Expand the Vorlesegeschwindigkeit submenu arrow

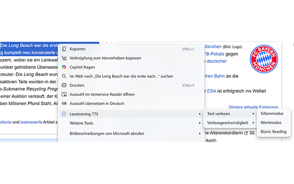[x=253, y=123]
